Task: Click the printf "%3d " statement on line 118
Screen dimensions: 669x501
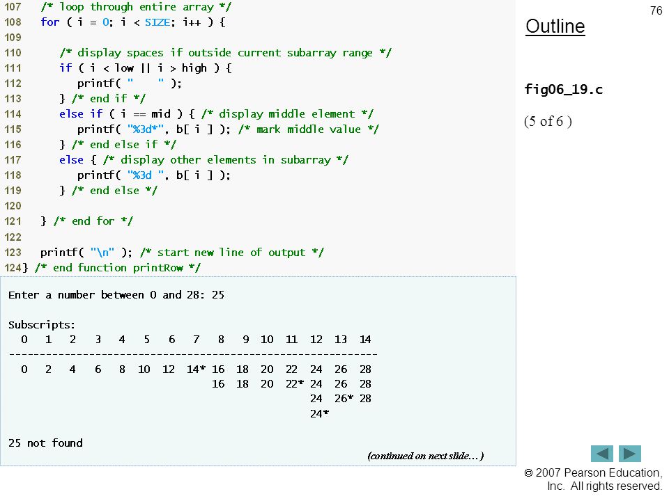Action: 153,175
